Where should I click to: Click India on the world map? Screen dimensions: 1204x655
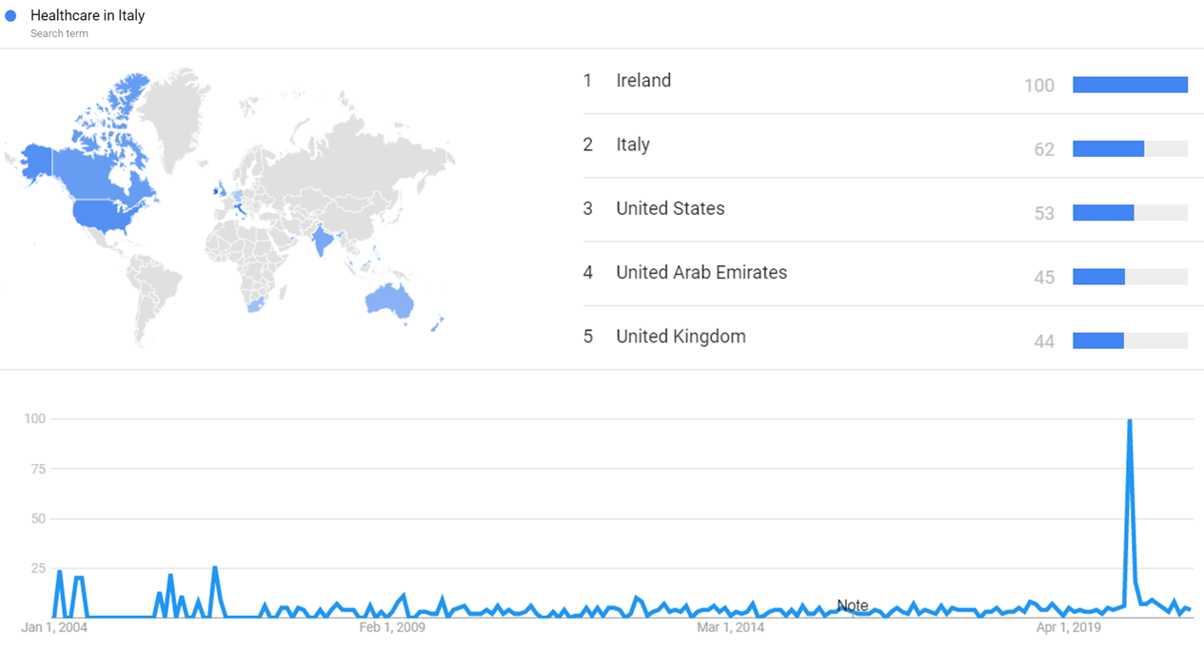(x=324, y=241)
